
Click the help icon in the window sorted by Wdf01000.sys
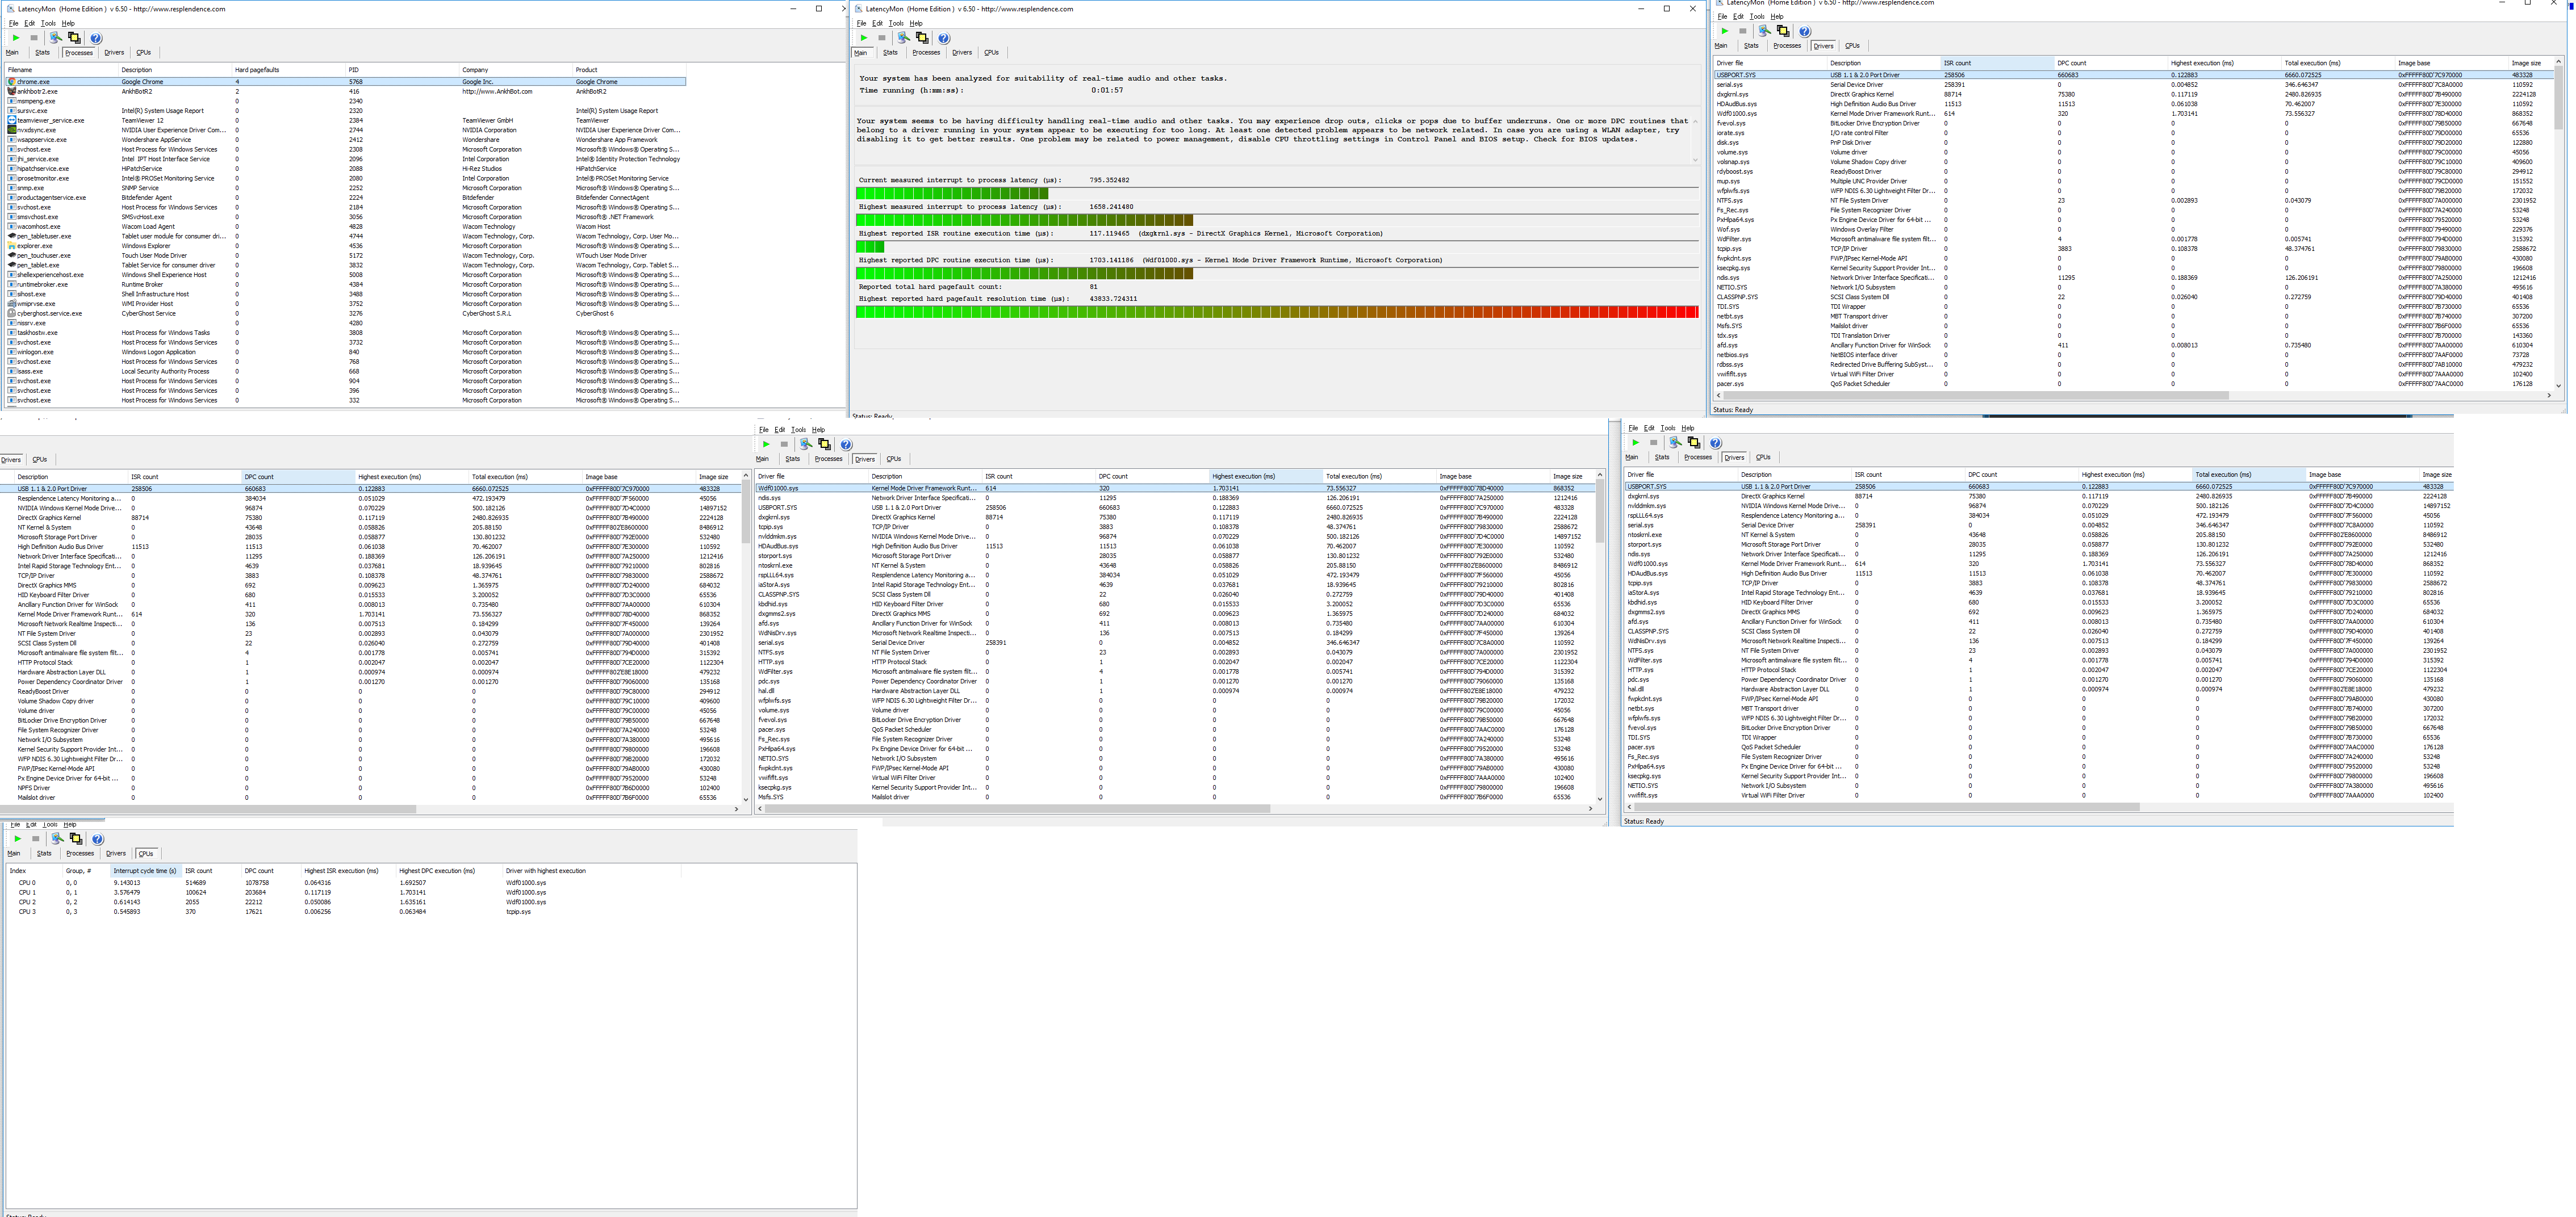846,444
